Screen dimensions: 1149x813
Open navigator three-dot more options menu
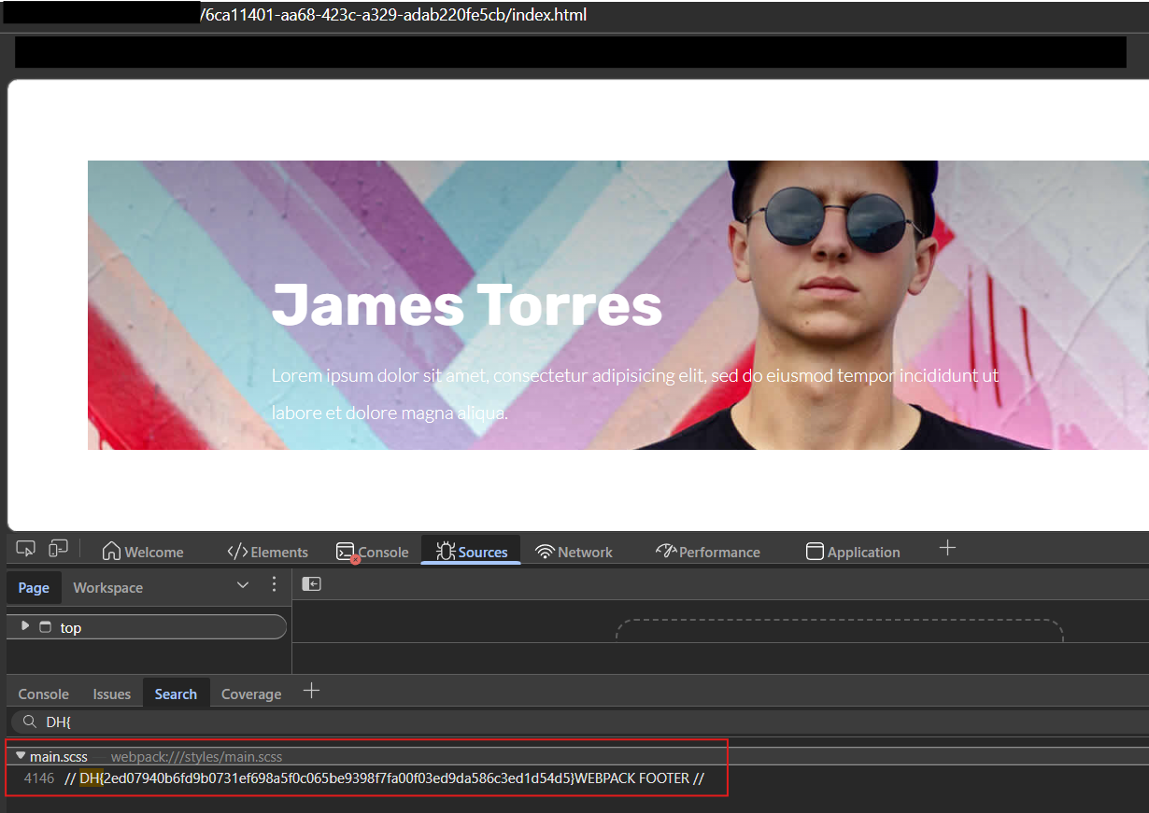(274, 585)
